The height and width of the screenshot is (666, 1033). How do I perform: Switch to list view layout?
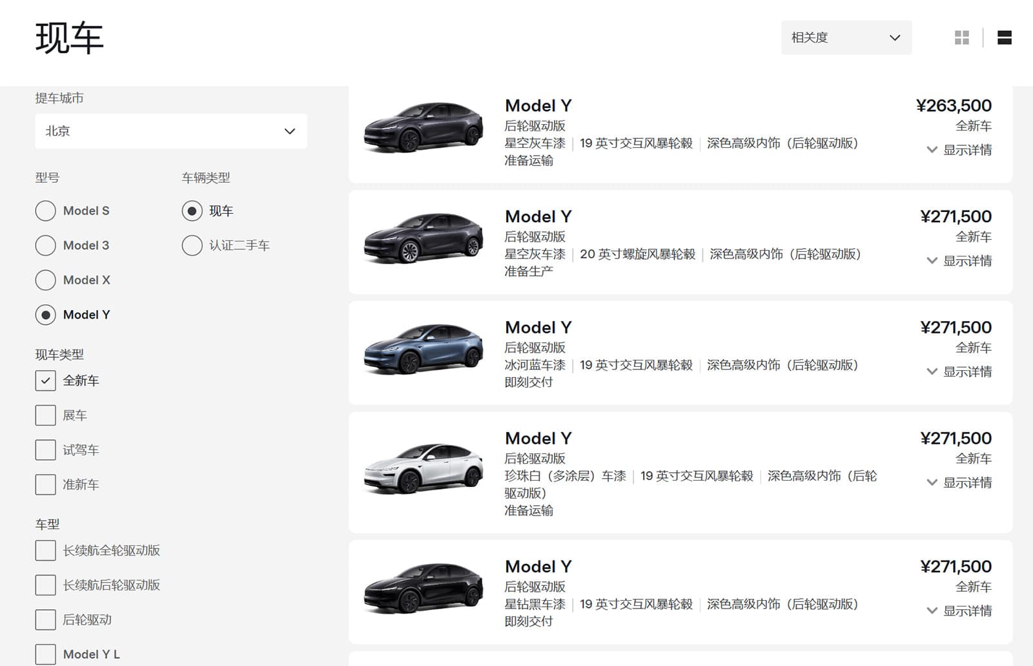pyautogui.click(x=1005, y=37)
